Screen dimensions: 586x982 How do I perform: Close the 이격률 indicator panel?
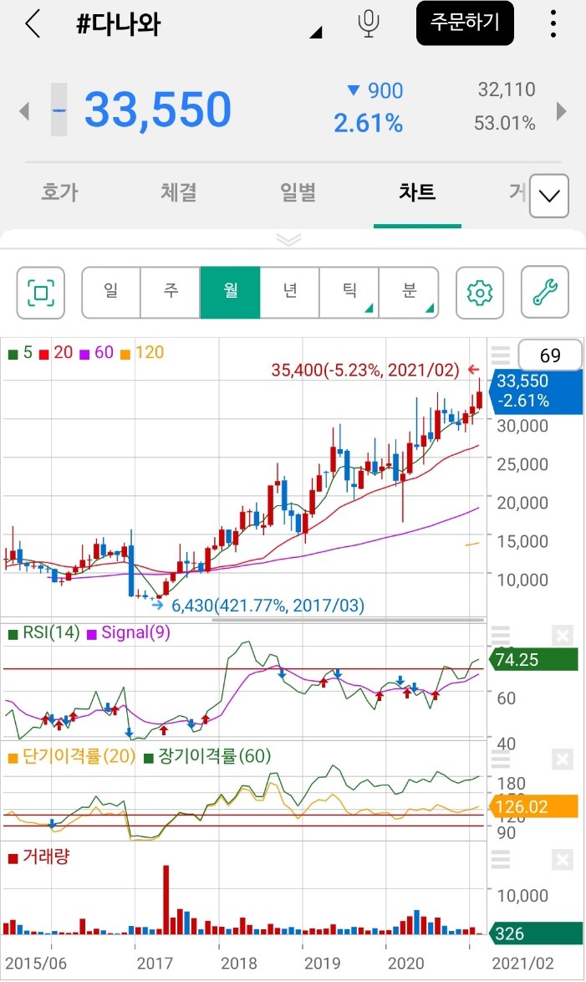click(563, 760)
